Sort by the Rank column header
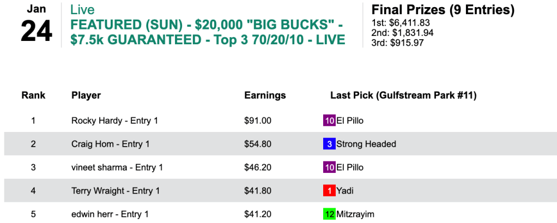Image resolution: width=557 pixels, height=223 pixels. (33, 95)
